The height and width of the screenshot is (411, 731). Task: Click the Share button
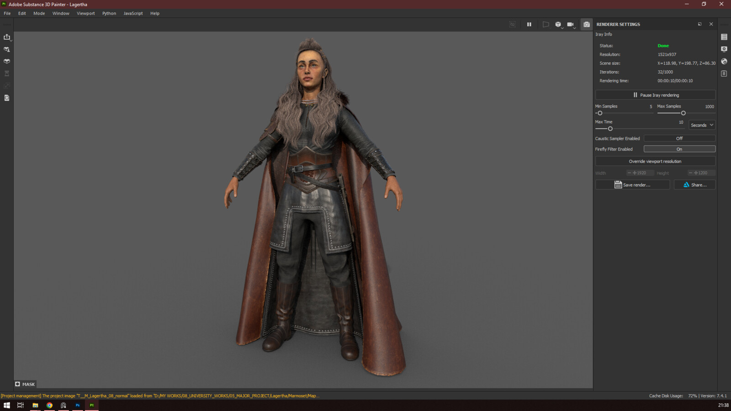pos(694,185)
